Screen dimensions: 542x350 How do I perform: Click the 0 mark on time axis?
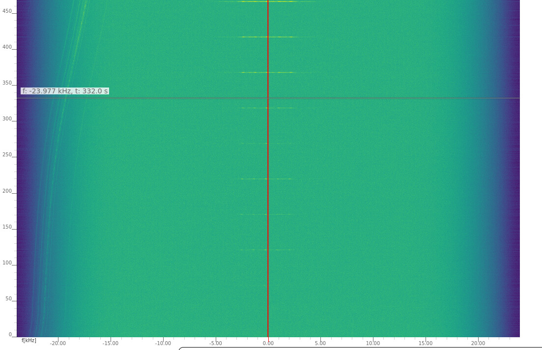click(x=10, y=335)
